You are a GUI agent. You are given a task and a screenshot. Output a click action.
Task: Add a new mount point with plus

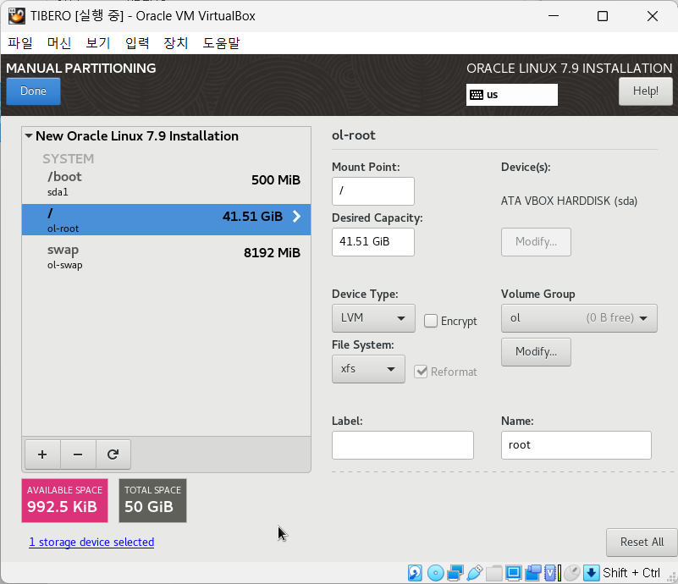coord(42,455)
